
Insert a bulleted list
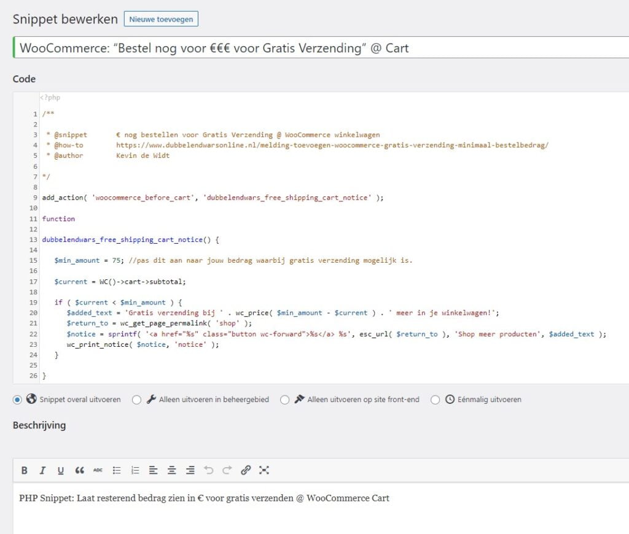click(117, 470)
